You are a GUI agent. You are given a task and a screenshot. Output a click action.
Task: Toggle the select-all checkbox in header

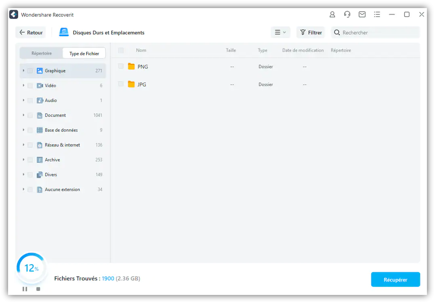(x=121, y=50)
